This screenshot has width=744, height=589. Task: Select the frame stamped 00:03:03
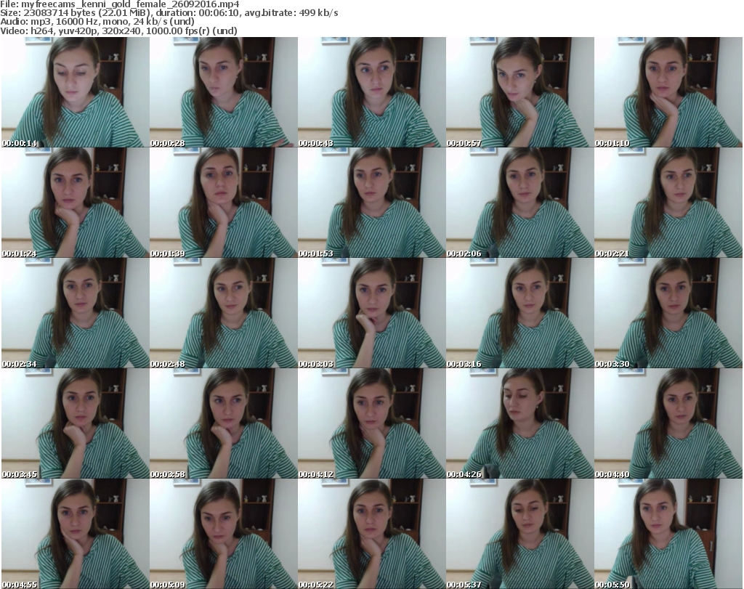tap(371, 313)
